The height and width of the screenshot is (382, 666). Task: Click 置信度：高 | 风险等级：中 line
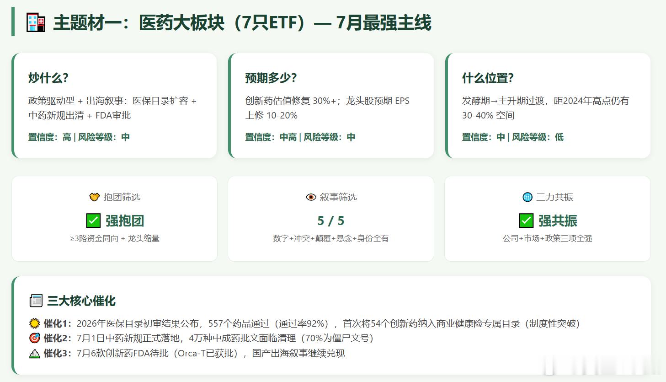[79, 137]
